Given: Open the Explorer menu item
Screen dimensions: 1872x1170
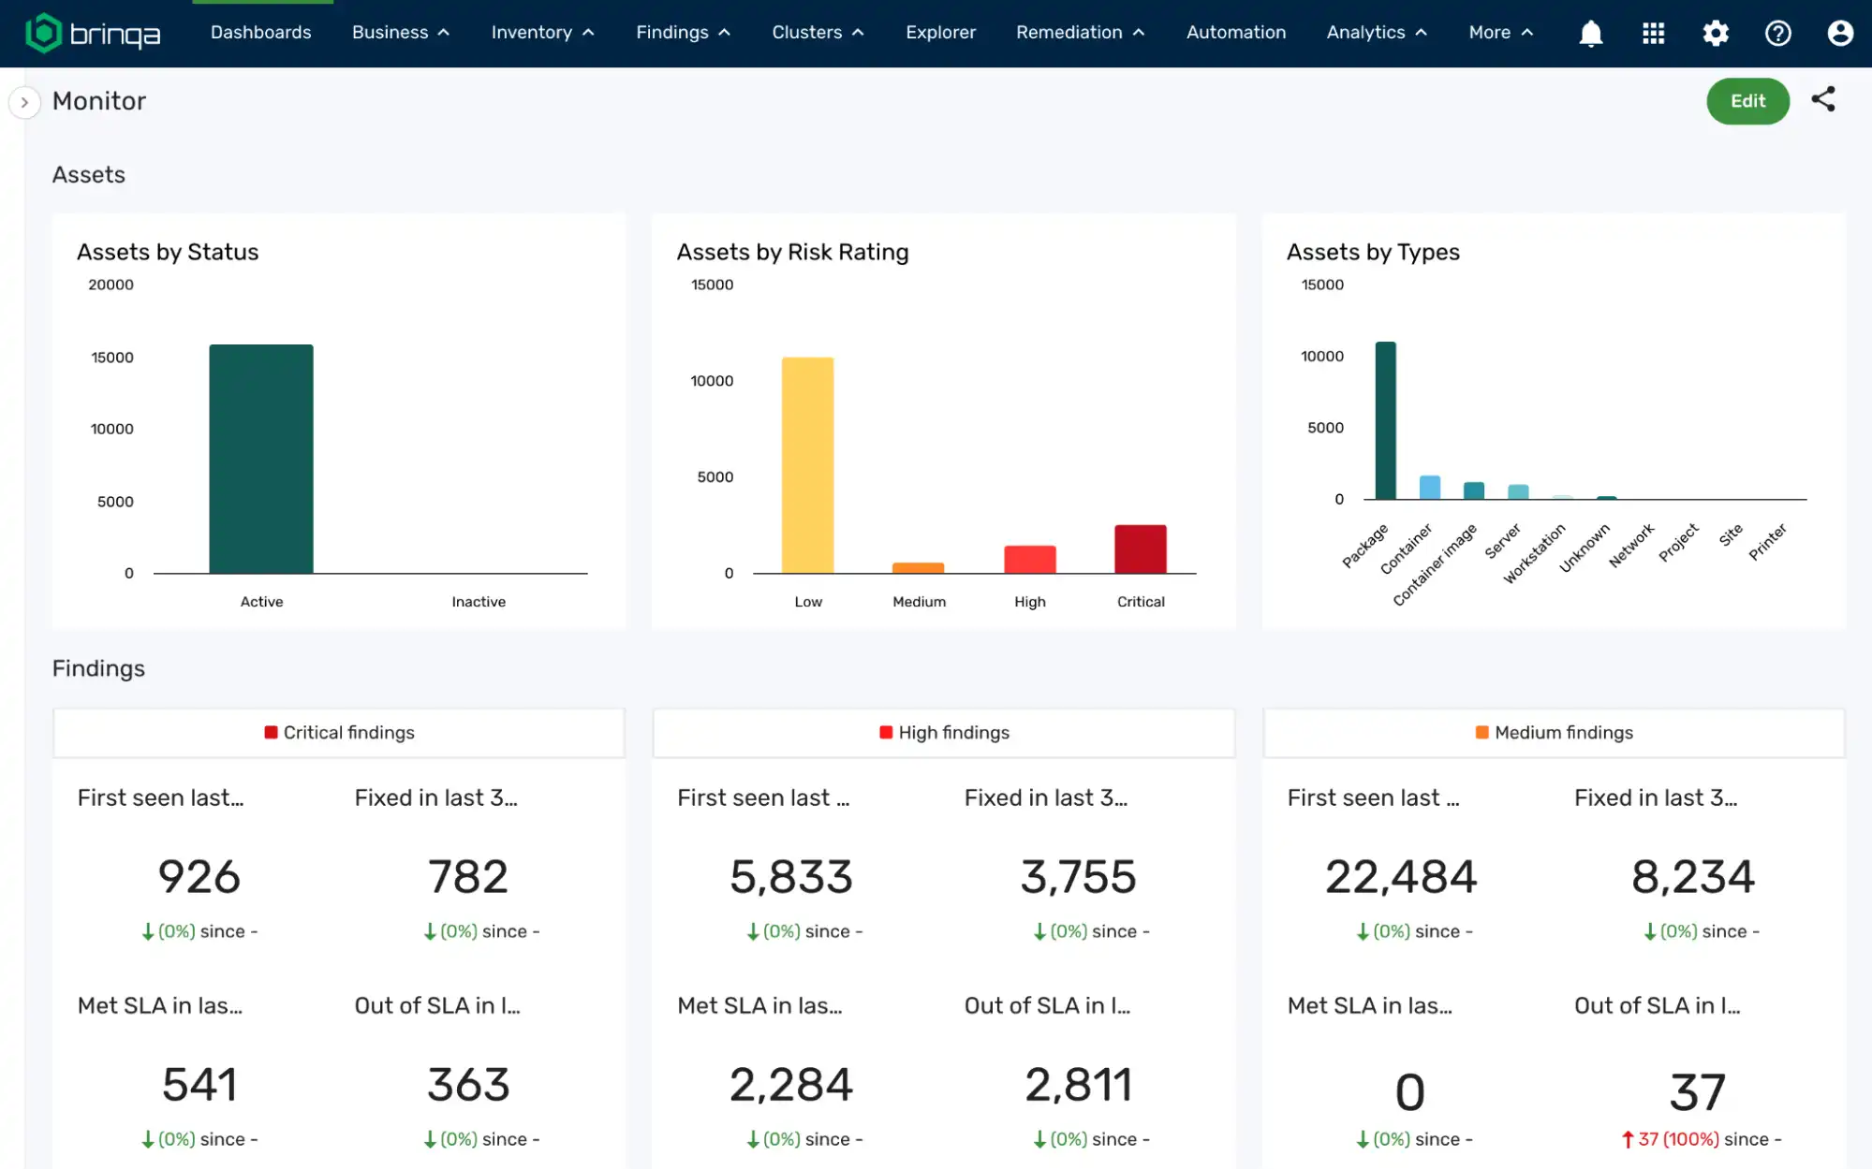Looking at the screenshot, I should pyautogui.click(x=940, y=33).
